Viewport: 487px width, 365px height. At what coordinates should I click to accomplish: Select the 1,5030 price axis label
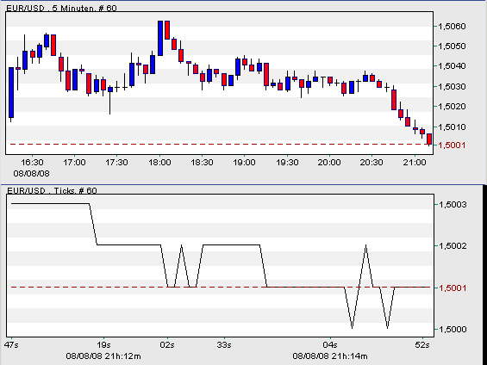coord(452,87)
